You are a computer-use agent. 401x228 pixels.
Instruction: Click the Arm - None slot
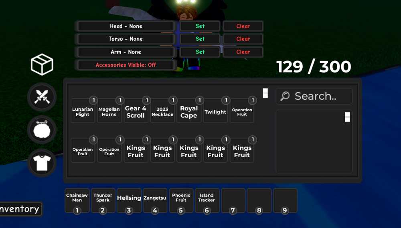pyautogui.click(x=126, y=52)
